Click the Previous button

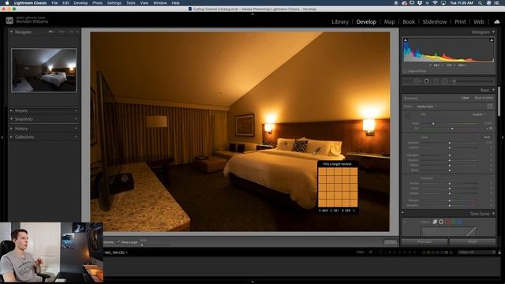pyautogui.click(x=425, y=242)
